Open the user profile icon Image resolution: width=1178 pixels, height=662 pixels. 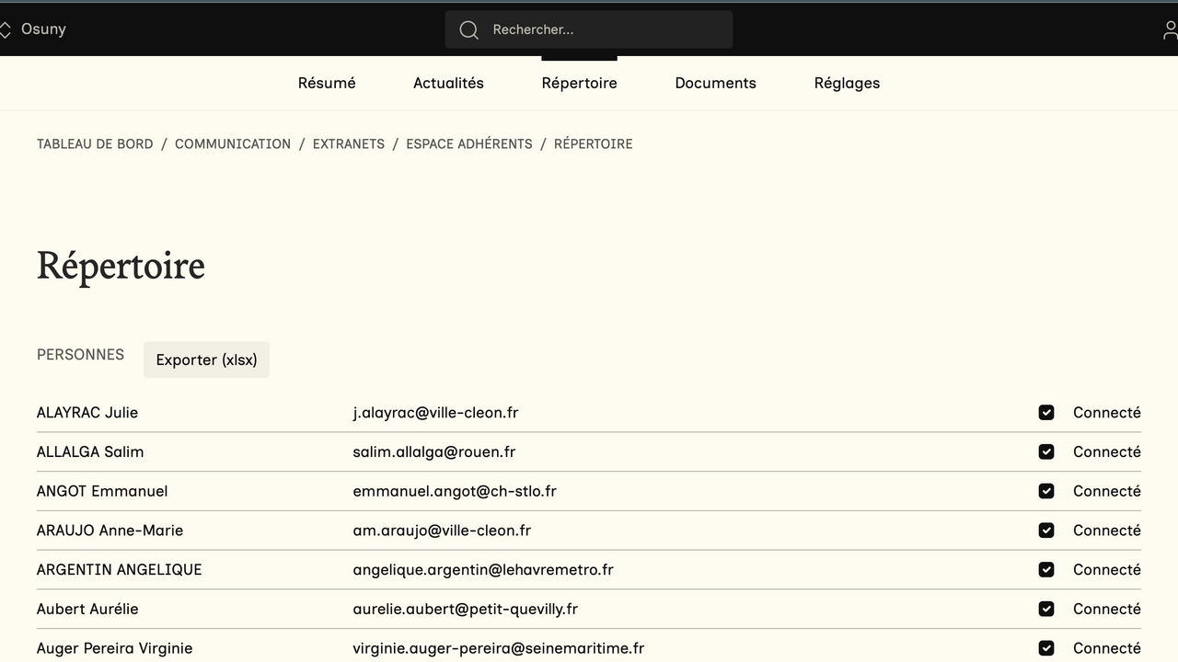[x=1169, y=29]
